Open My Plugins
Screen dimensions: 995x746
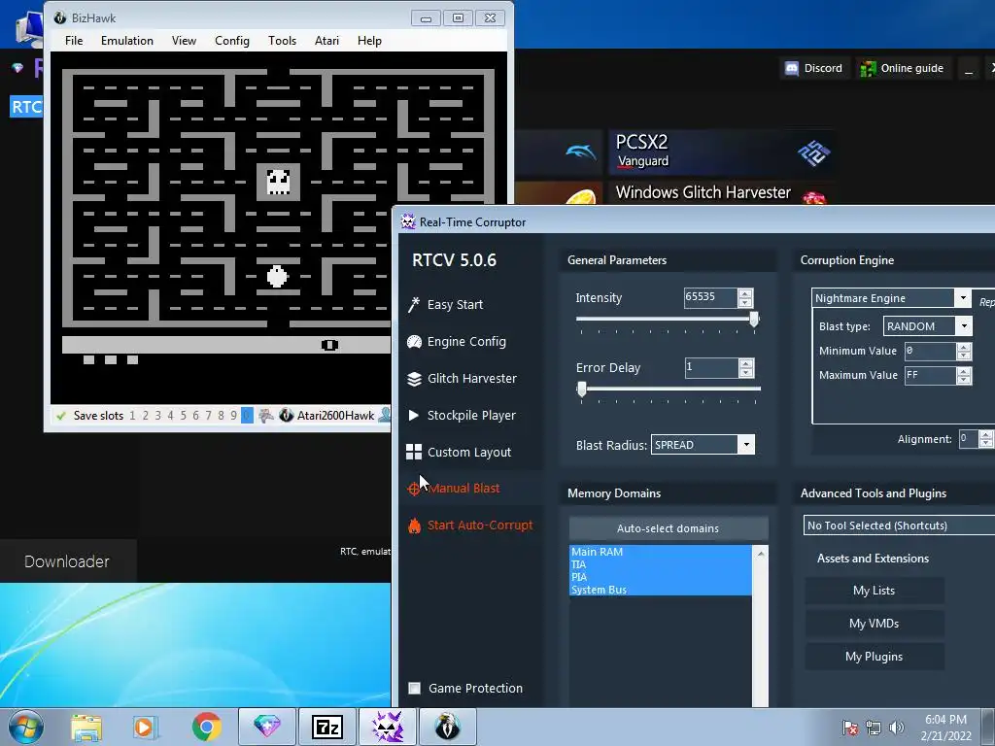(874, 657)
